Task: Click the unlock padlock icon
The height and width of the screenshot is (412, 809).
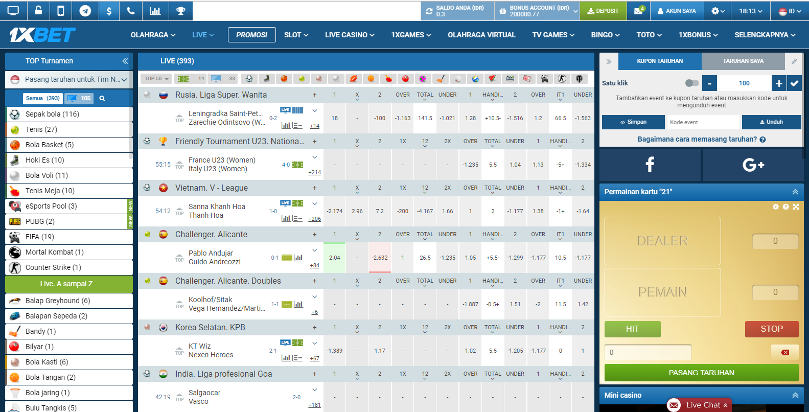Action: 38,11
